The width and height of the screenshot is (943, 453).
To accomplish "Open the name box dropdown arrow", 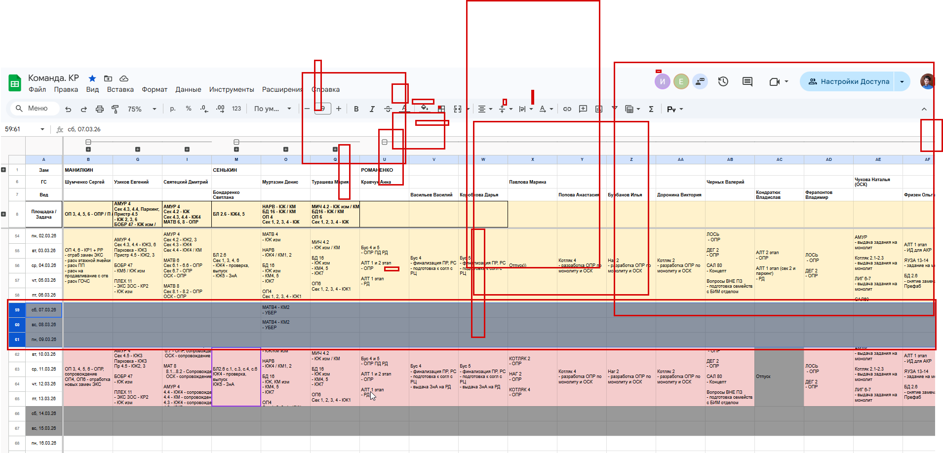I will point(42,129).
